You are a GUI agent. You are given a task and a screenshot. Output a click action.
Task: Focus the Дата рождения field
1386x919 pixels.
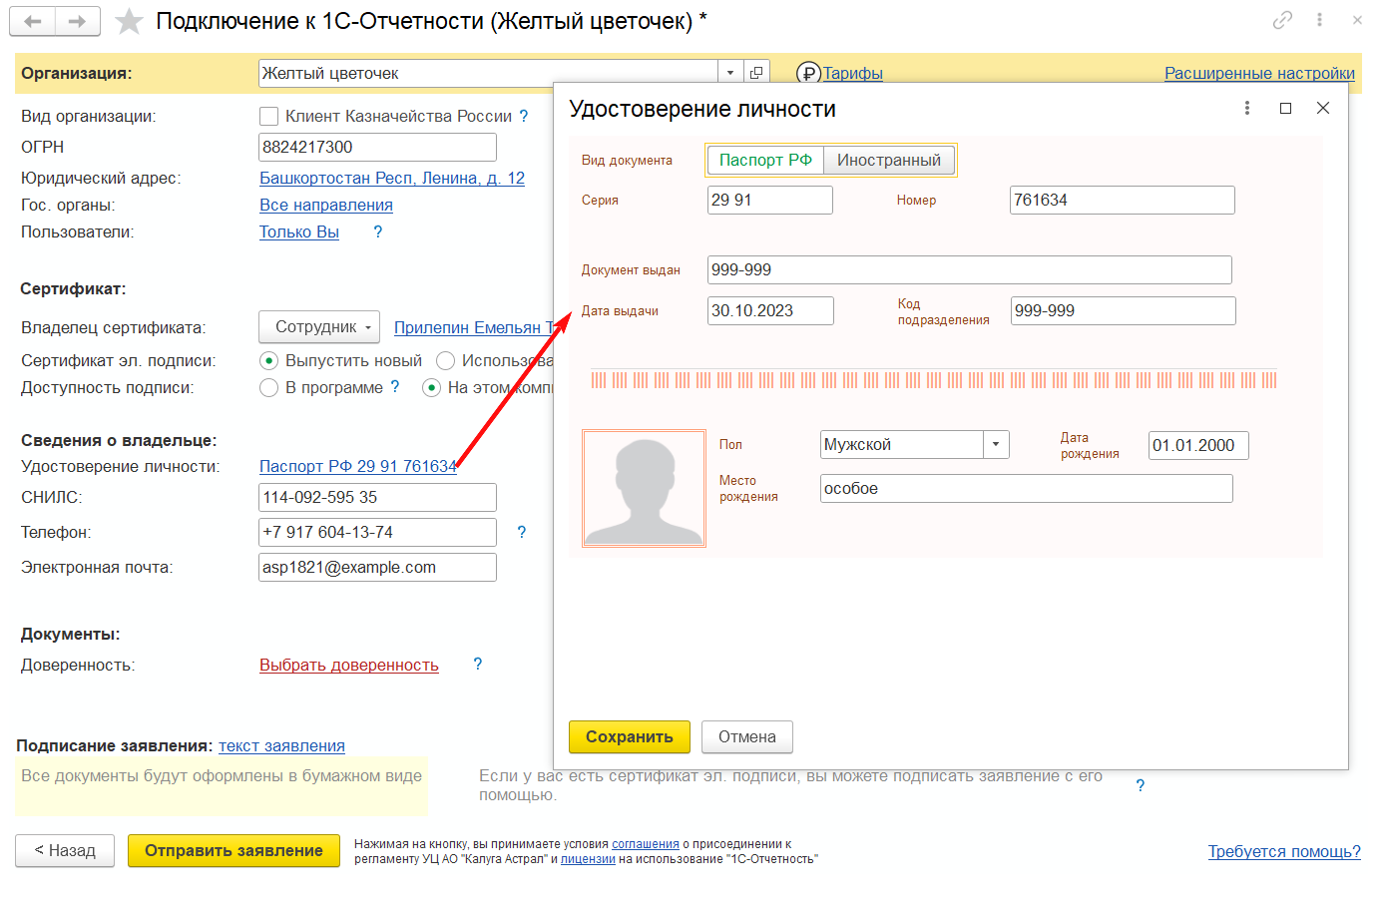pyautogui.click(x=1198, y=445)
